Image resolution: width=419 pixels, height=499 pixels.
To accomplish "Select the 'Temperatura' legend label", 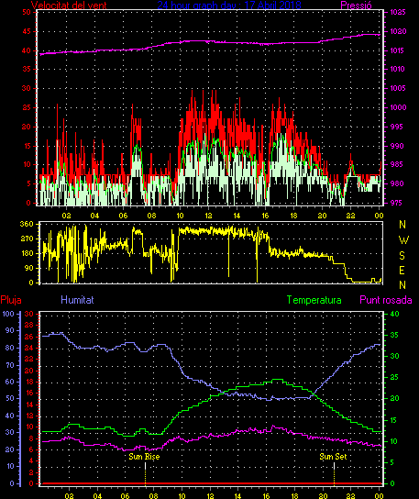I will (x=314, y=300).
